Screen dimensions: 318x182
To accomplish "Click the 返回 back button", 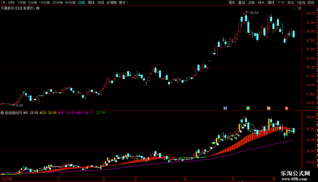I will [x=311, y=3].
